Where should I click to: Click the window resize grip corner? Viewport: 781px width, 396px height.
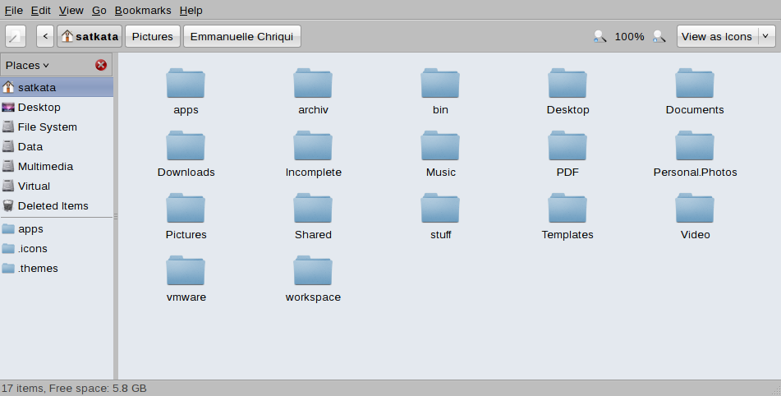[775, 390]
